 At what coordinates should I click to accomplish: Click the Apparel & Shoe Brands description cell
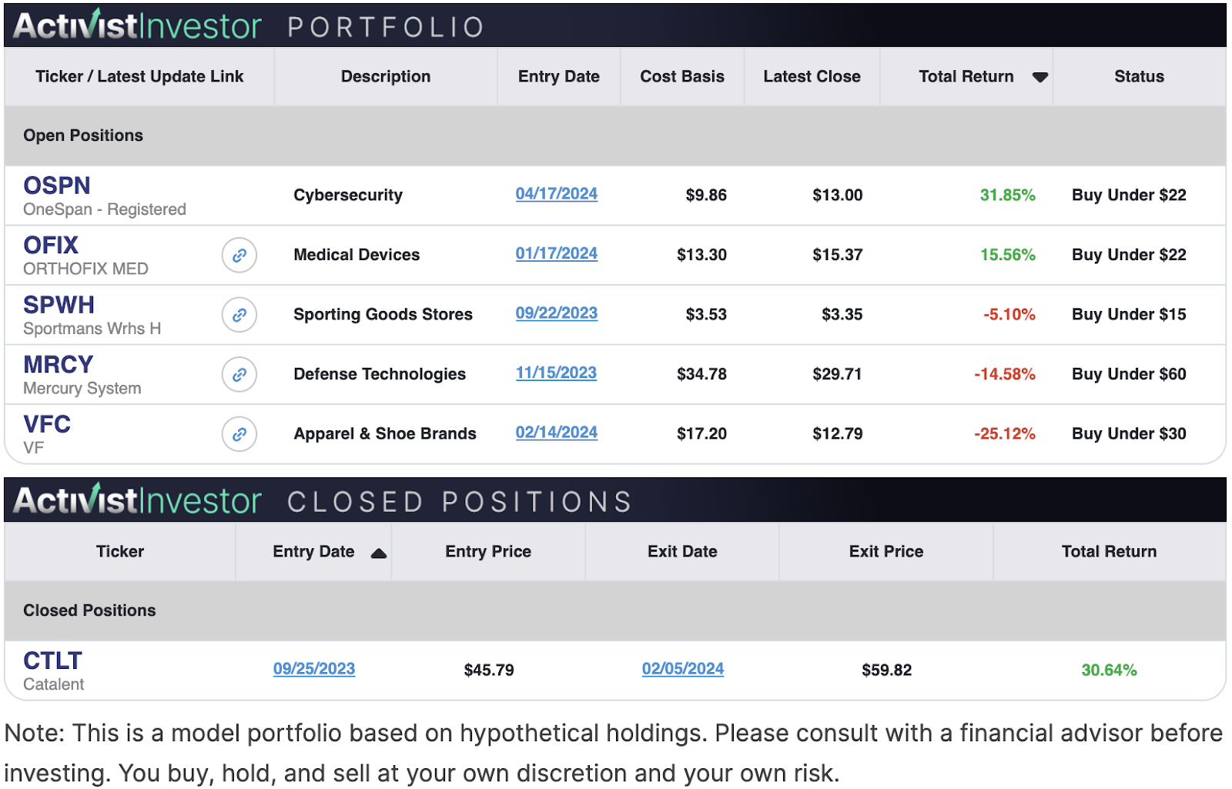tap(385, 434)
